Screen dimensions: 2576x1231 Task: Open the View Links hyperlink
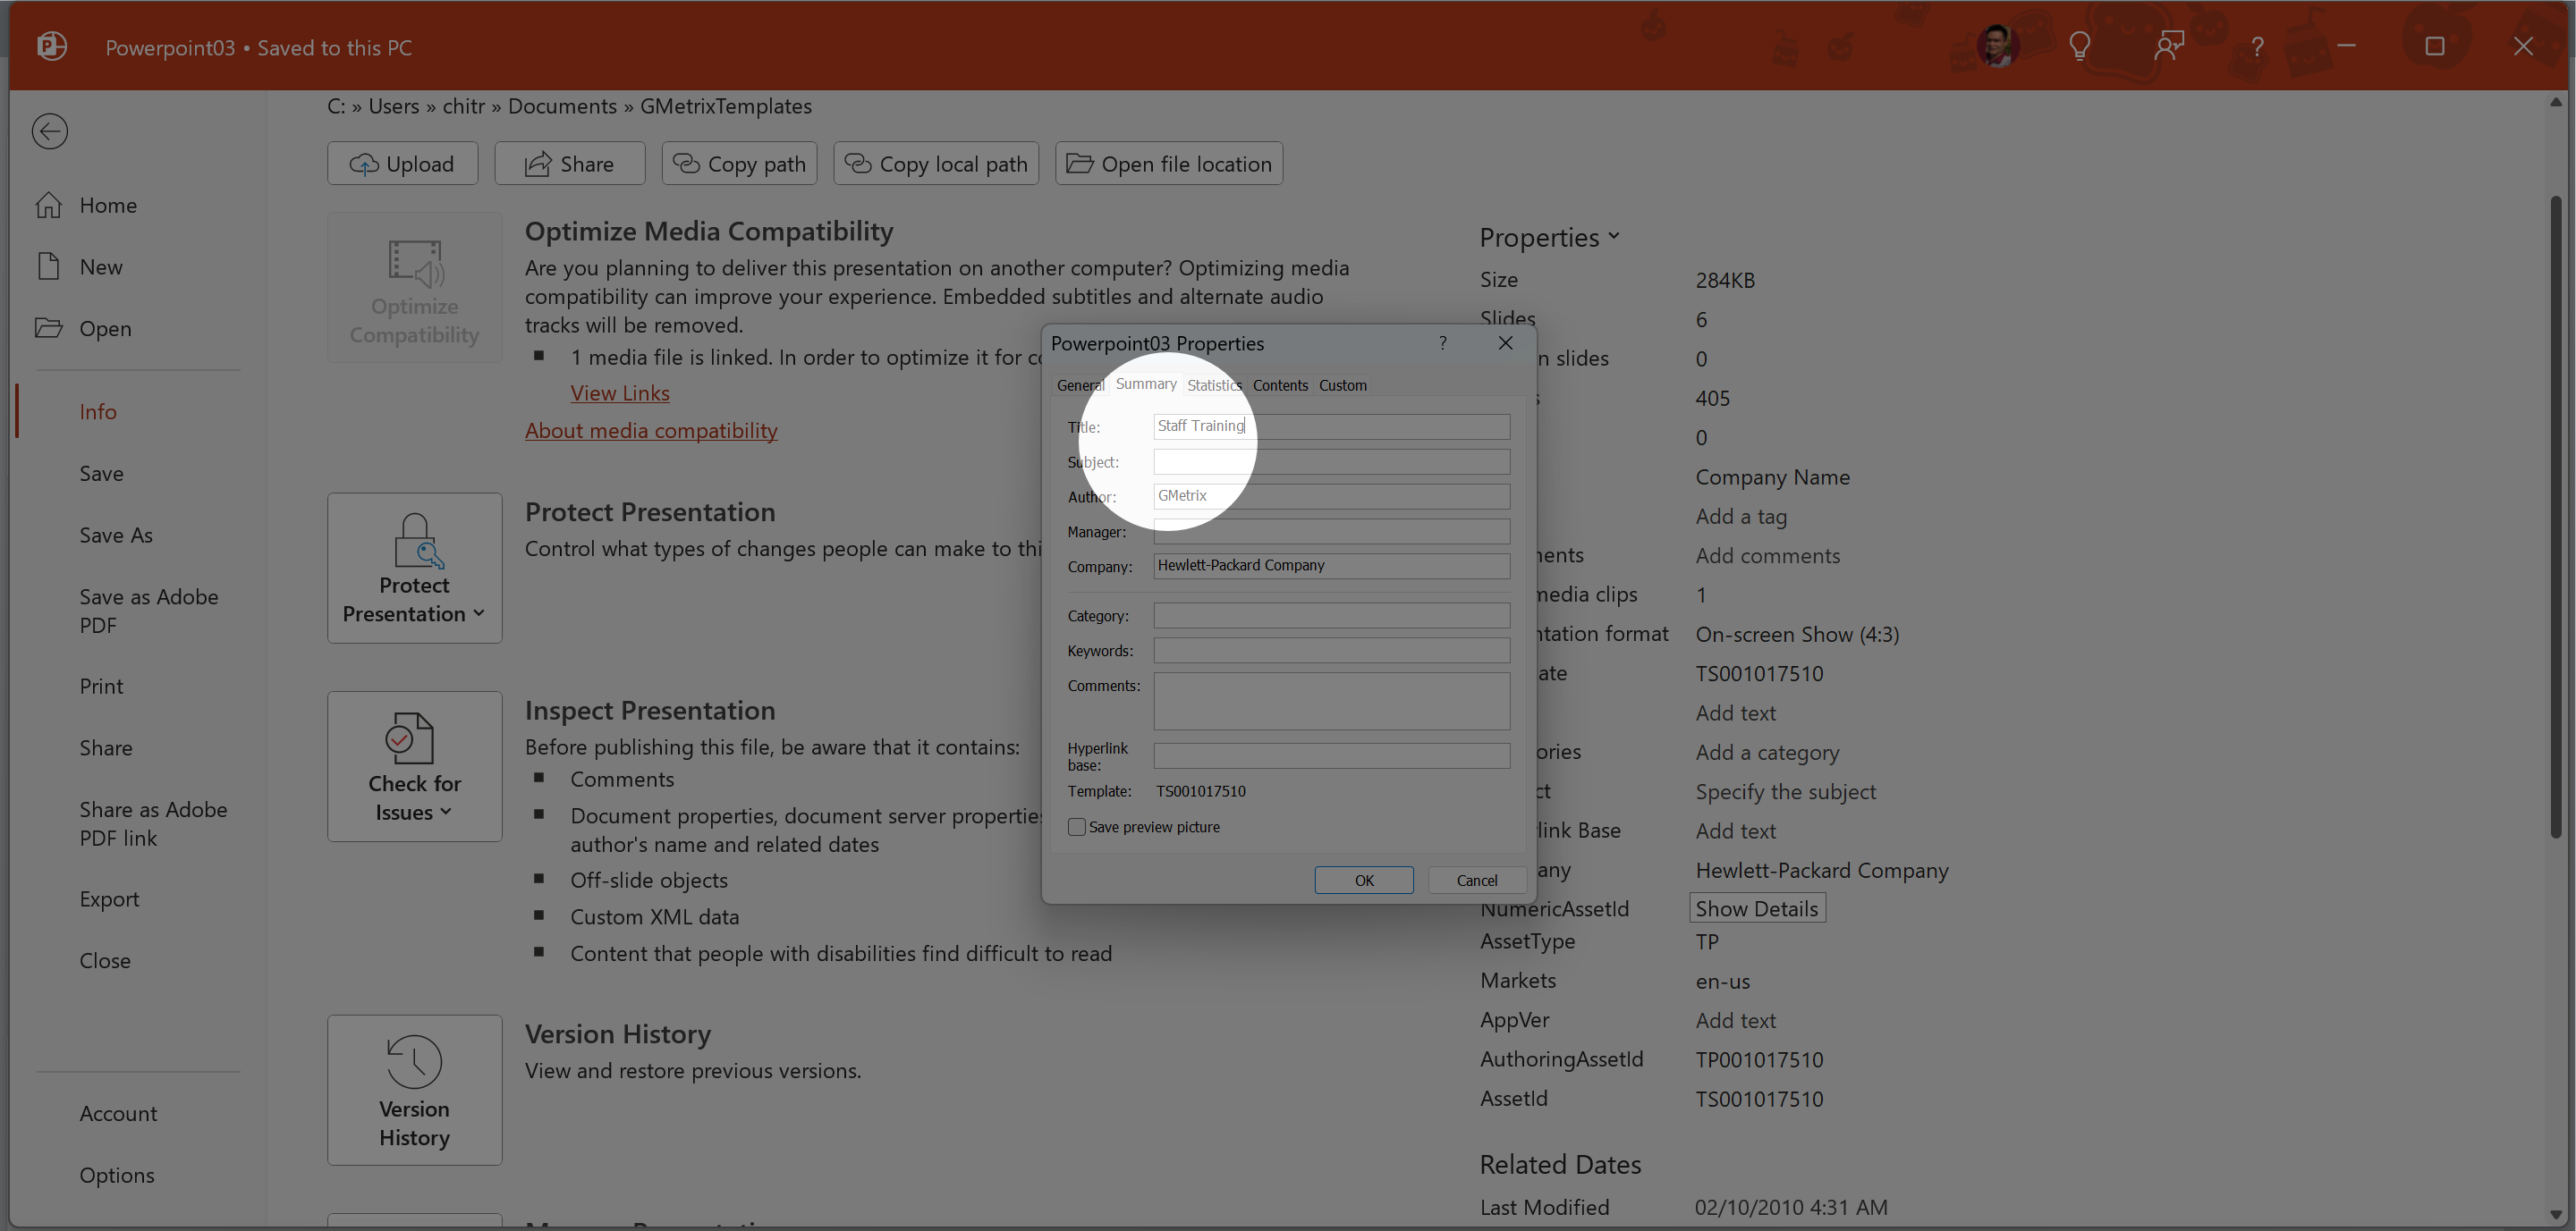point(619,392)
